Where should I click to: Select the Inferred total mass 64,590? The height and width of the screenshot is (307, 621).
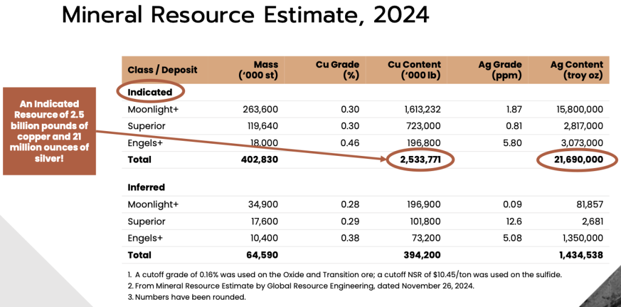pos(263,255)
